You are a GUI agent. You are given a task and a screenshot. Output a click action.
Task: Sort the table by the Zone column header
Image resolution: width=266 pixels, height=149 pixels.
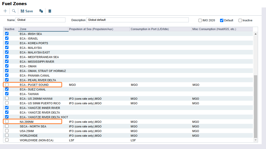tap(43, 29)
